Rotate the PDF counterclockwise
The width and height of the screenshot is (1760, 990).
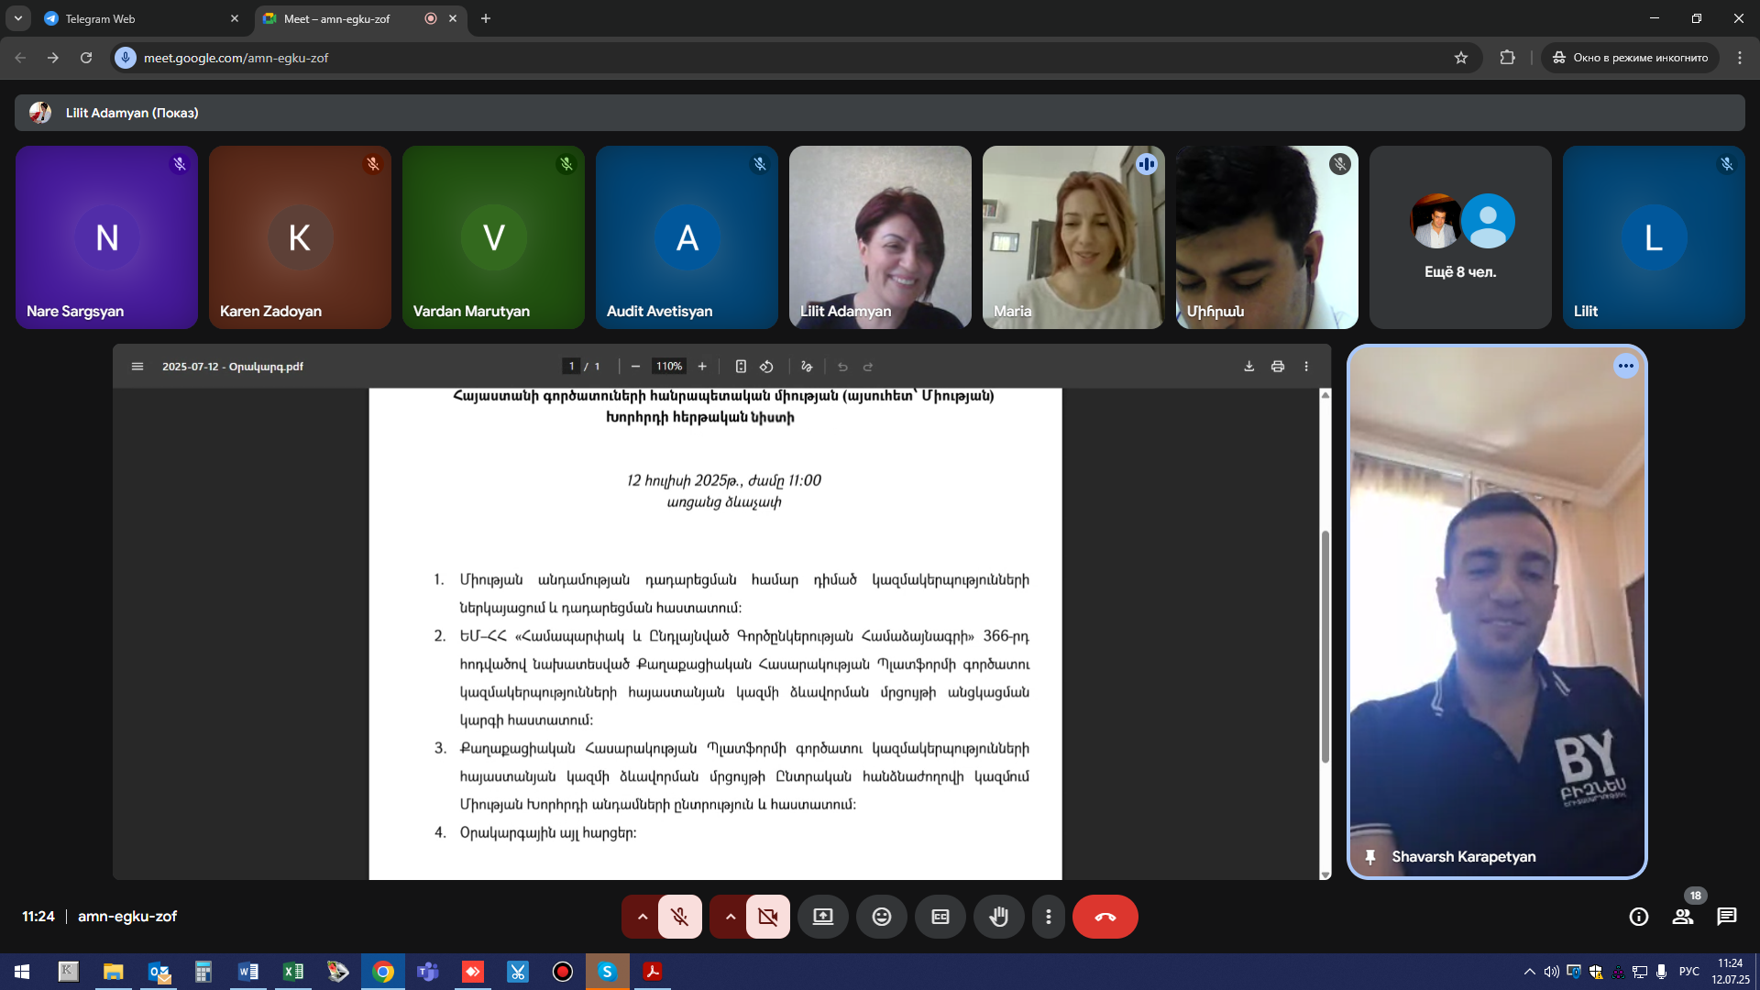[766, 367]
